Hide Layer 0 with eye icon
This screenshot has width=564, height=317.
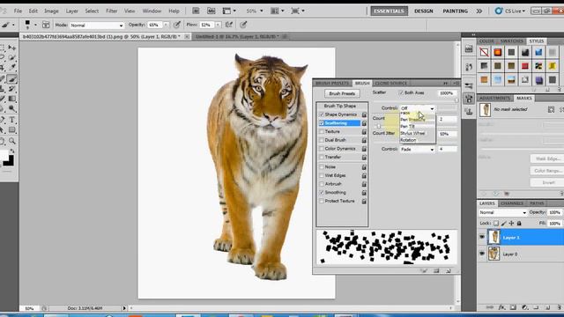pos(482,254)
